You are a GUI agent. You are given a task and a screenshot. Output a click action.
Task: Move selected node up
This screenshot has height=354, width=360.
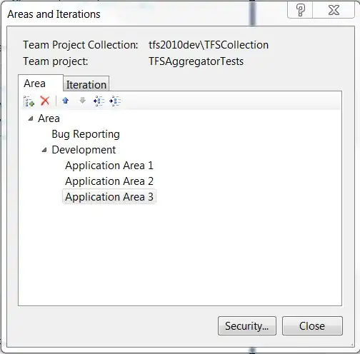[x=66, y=101]
